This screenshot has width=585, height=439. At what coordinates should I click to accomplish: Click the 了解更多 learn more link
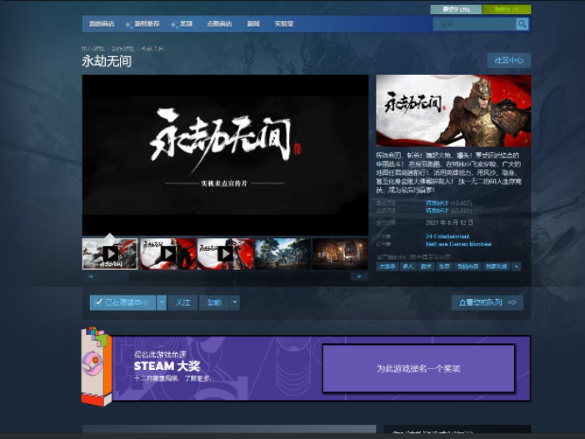pyautogui.click(x=197, y=378)
